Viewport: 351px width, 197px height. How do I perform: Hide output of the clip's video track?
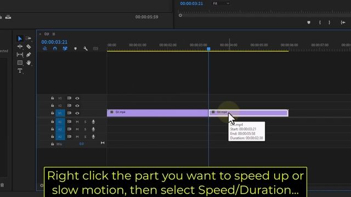point(77,113)
